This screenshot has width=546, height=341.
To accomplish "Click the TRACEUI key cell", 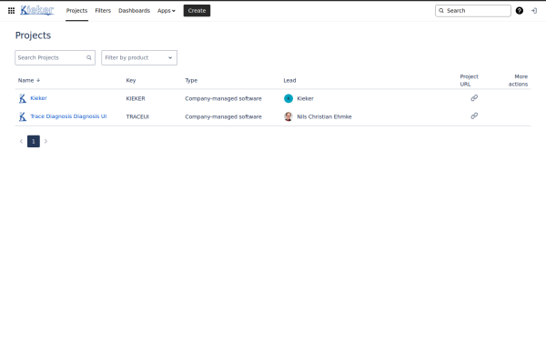I will pyautogui.click(x=137, y=116).
